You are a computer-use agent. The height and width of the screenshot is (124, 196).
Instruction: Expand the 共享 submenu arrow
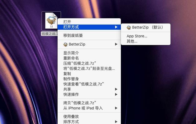(116, 89)
